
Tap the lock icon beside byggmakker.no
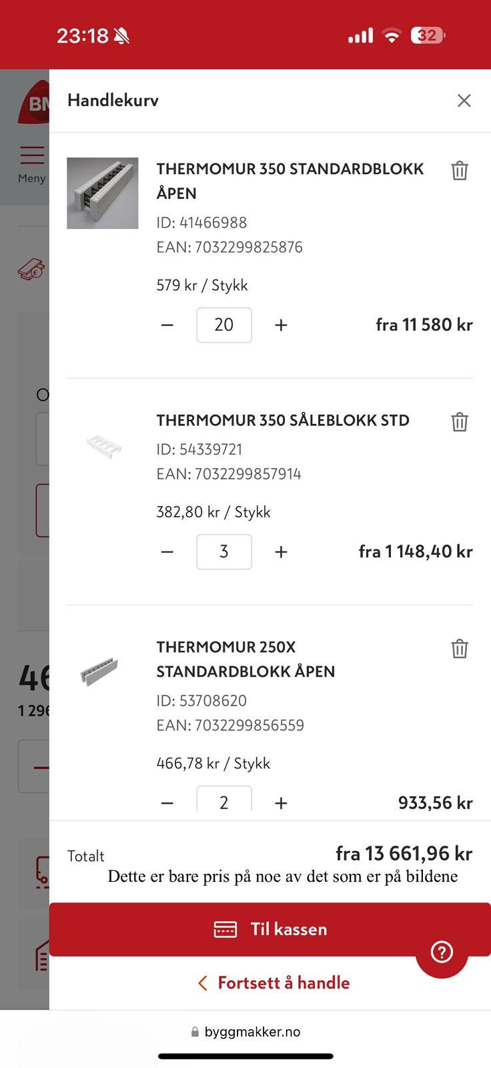coord(195,1032)
